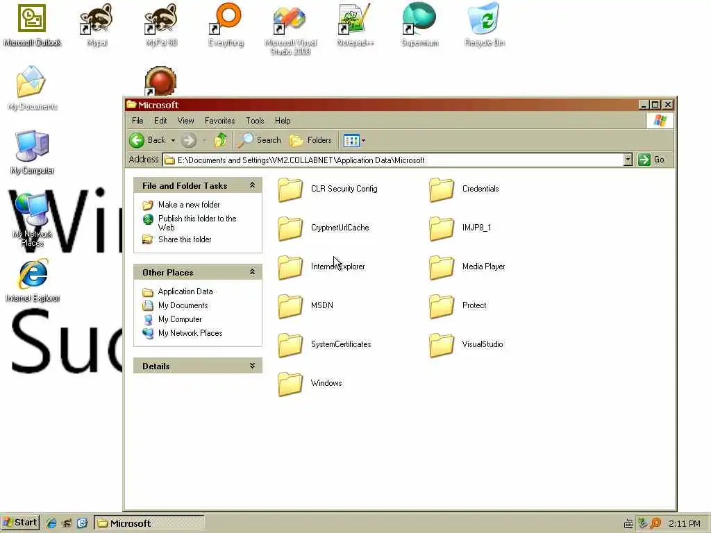The image size is (711, 533).
Task: Select Internet Explorer desktop icon
Action: (33, 280)
